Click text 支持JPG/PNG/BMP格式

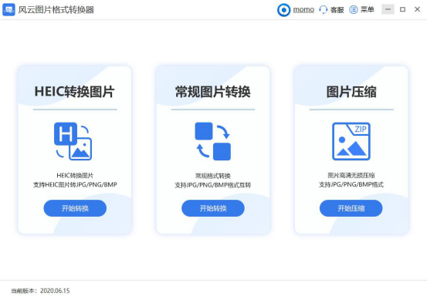click(x=351, y=184)
